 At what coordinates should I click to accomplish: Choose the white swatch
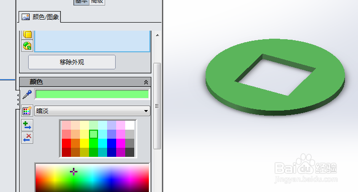coord(130,125)
